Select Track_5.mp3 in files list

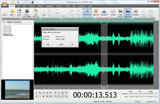[x=7, y=29]
